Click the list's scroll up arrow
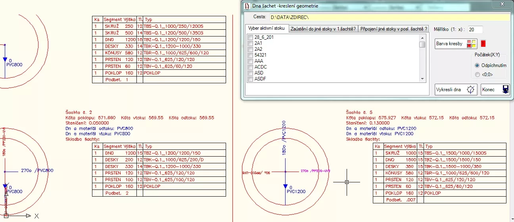The image size is (514, 222). [422, 38]
